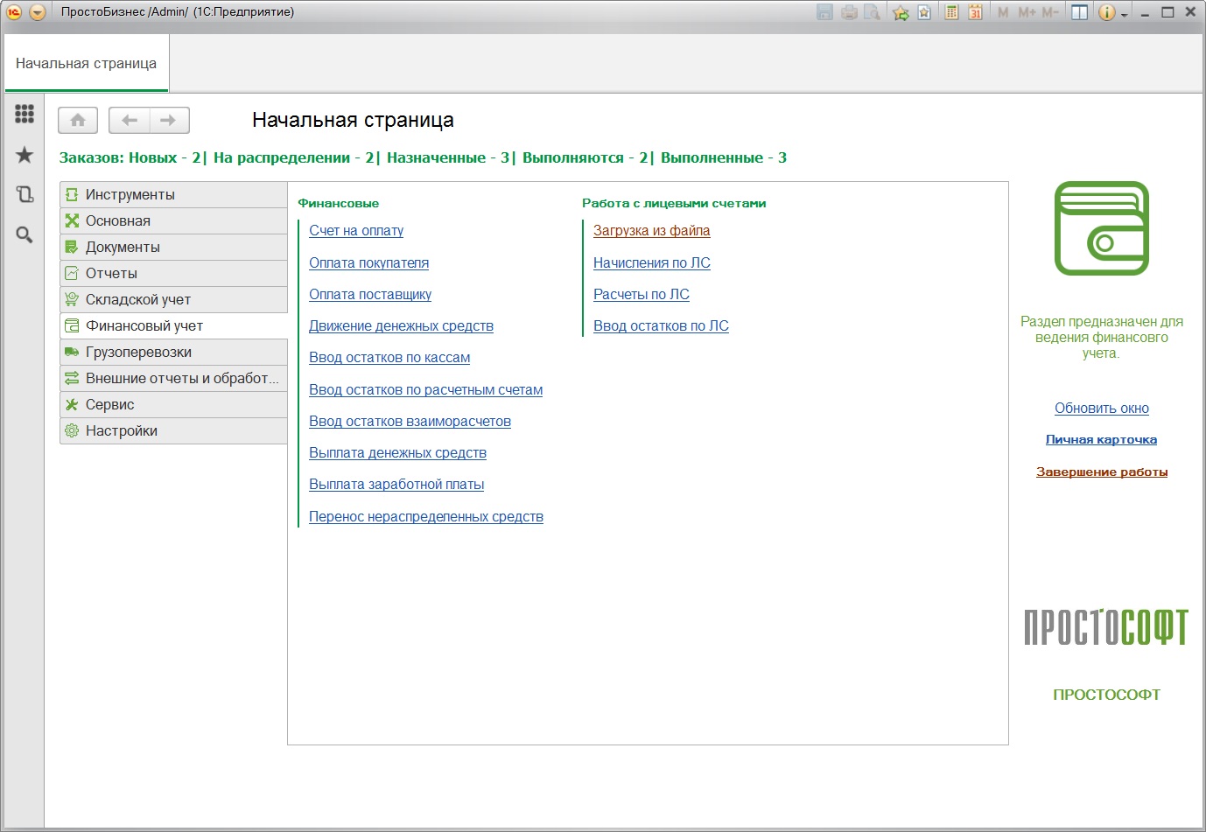
Task: Click the green wallet image
Action: point(1101,228)
